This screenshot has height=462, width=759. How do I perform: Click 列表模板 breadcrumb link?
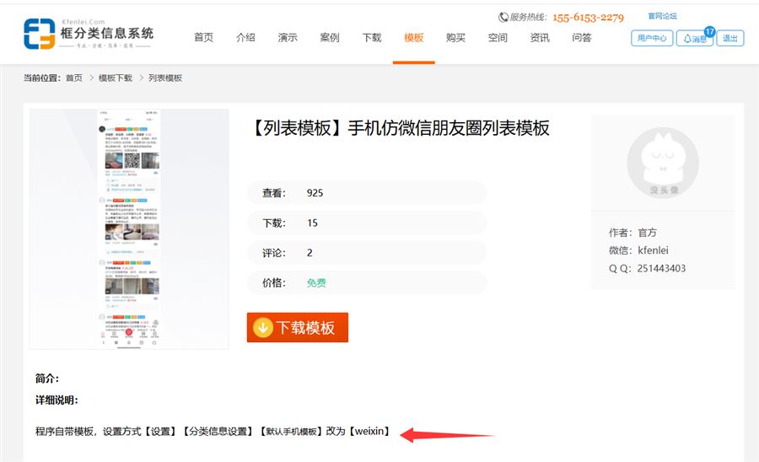(x=165, y=78)
